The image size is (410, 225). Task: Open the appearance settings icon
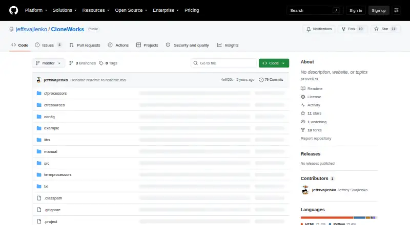coord(396,10)
